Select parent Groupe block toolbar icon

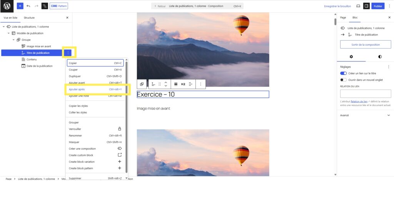point(142,84)
